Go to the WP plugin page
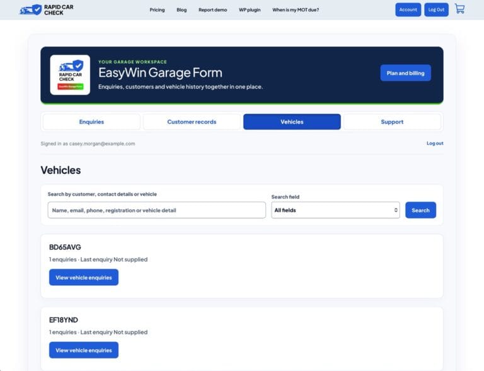 [x=250, y=10]
